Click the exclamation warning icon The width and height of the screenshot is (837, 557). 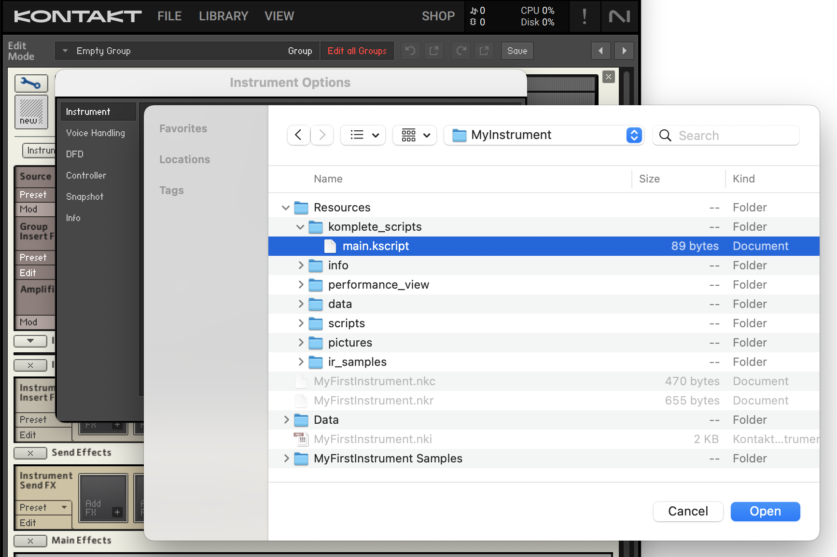585,16
